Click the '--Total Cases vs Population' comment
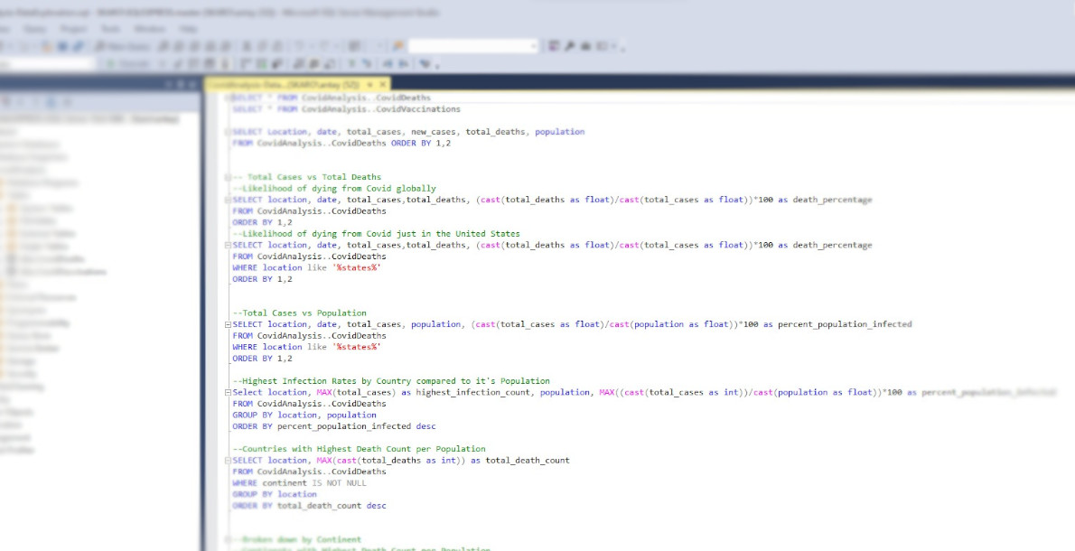The width and height of the screenshot is (1075, 551). click(300, 313)
